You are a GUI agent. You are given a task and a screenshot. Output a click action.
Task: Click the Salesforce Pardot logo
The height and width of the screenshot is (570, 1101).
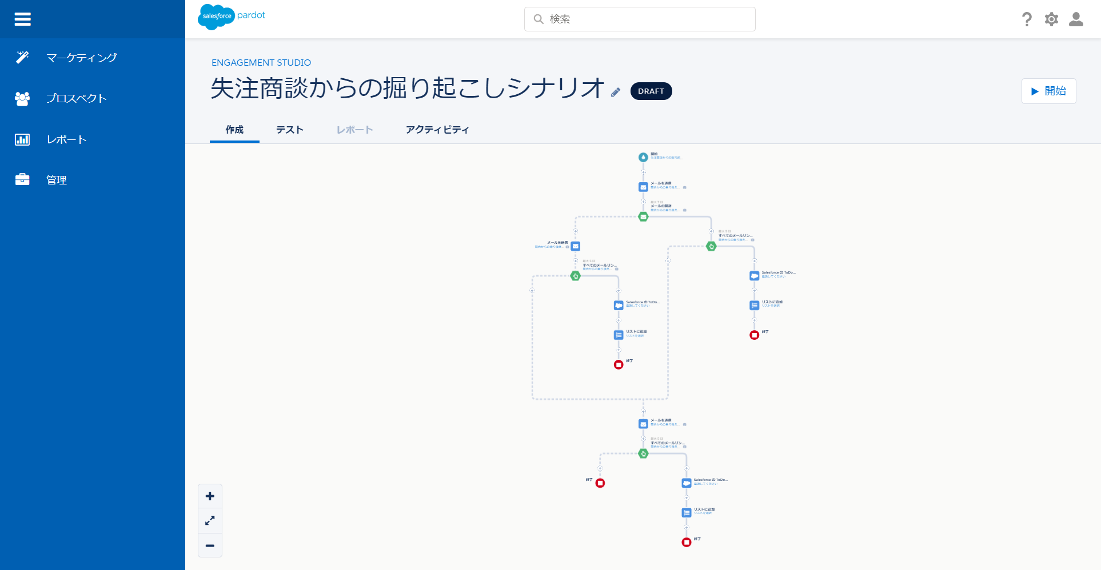pyautogui.click(x=232, y=17)
